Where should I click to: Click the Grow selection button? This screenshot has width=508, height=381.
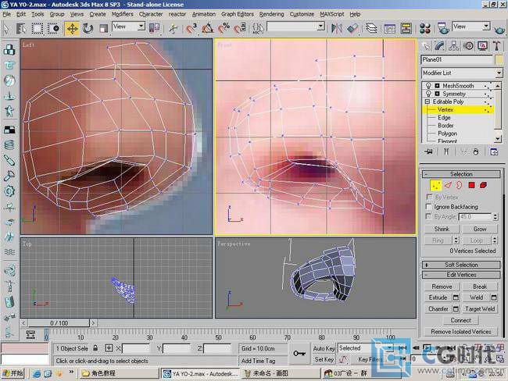480,229
